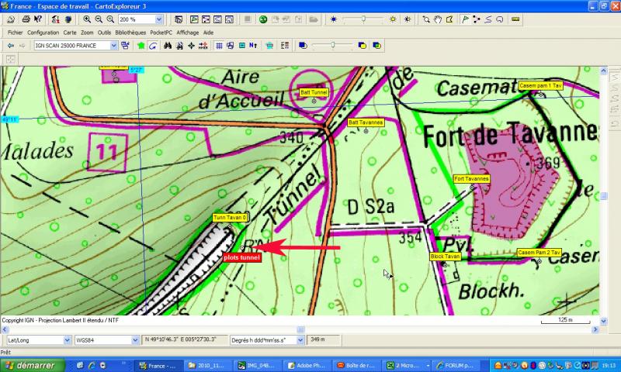
Task: Click the green globe icon
Action: coord(263,19)
